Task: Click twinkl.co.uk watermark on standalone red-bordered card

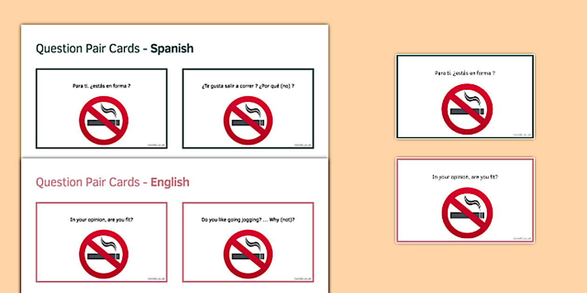Action: [521, 238]
